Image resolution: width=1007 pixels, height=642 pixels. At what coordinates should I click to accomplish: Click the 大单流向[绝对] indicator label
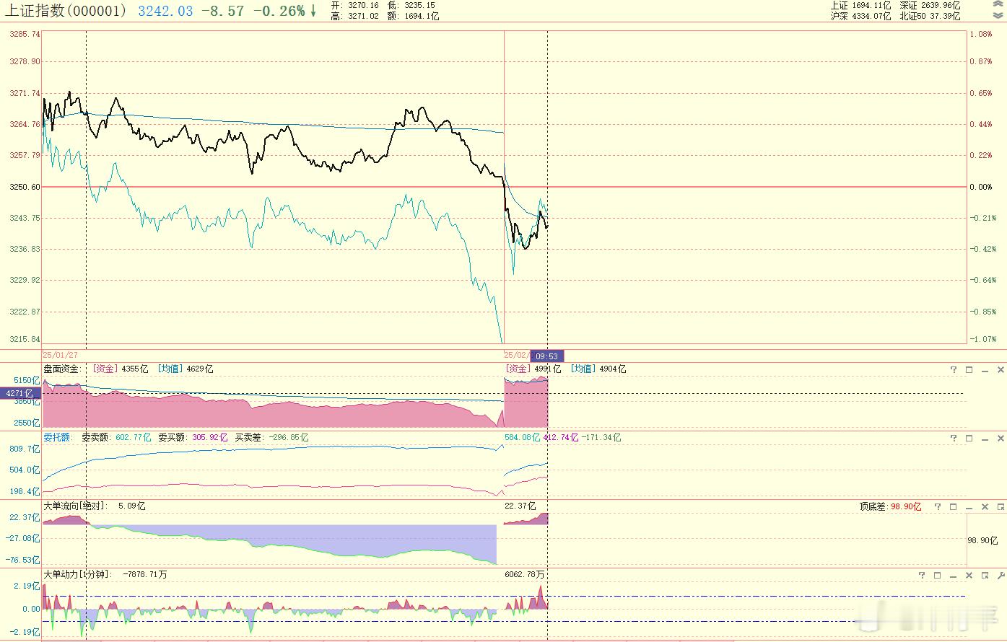(x=76, y=506)
